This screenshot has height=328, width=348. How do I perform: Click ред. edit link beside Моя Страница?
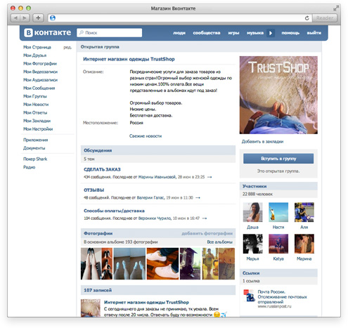pyautogui.click(x=67, y=48)
